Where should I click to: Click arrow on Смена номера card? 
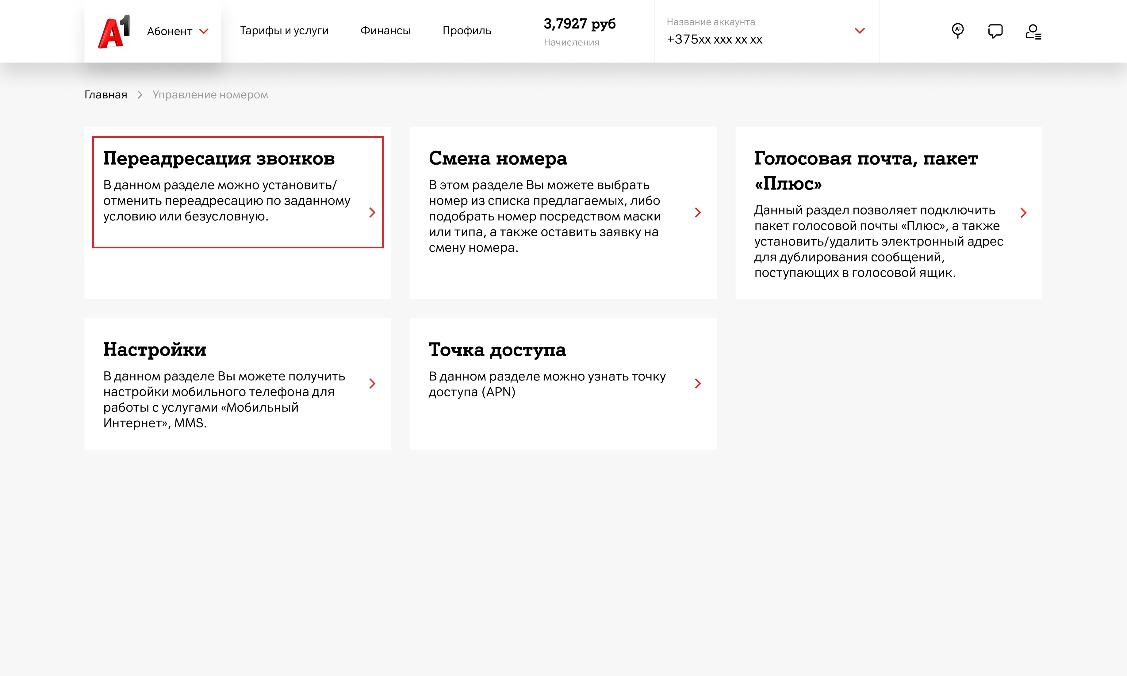pos(697,213)
